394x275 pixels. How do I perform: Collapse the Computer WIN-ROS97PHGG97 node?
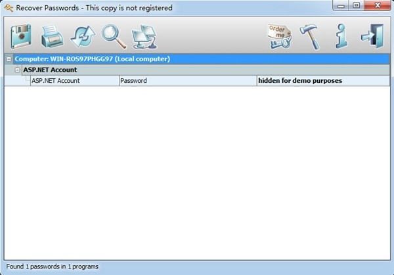(9, 59)
